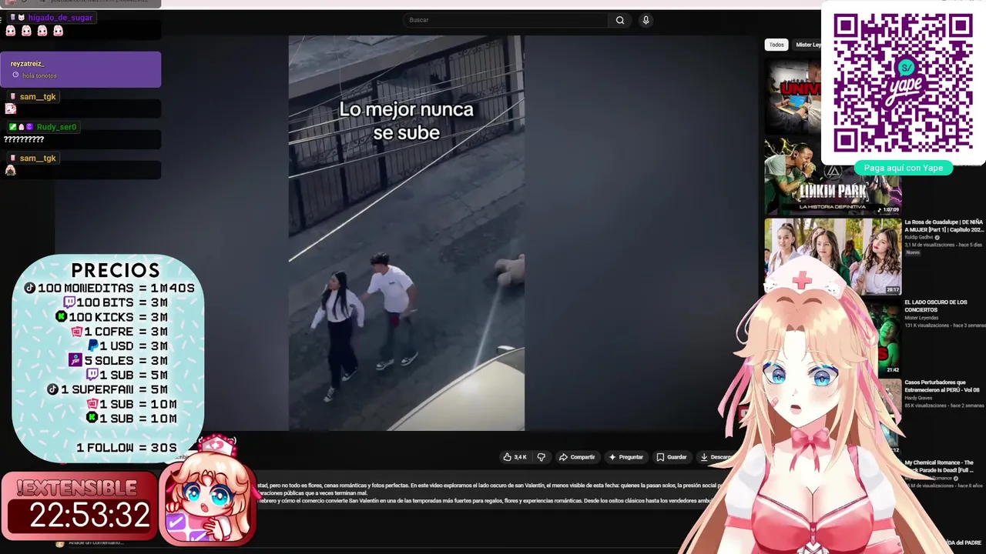Viewport: 986px width, 554px height.
Task: Click title La Rosa de Guadalupe DE NIÑA A MUJER
Action: tap(944, 225)
